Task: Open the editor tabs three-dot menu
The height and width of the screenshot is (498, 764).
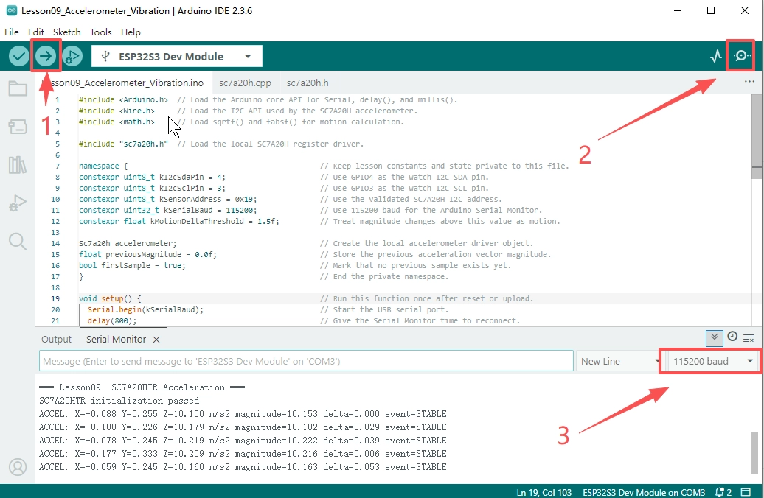Action: [x=749, y=81]
